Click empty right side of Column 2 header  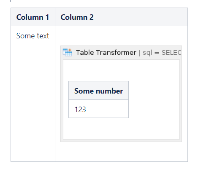(x=141, y=17)
